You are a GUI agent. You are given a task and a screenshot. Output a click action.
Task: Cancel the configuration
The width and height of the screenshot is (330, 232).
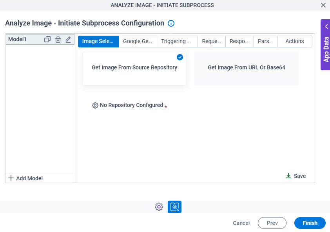point(241,223)
